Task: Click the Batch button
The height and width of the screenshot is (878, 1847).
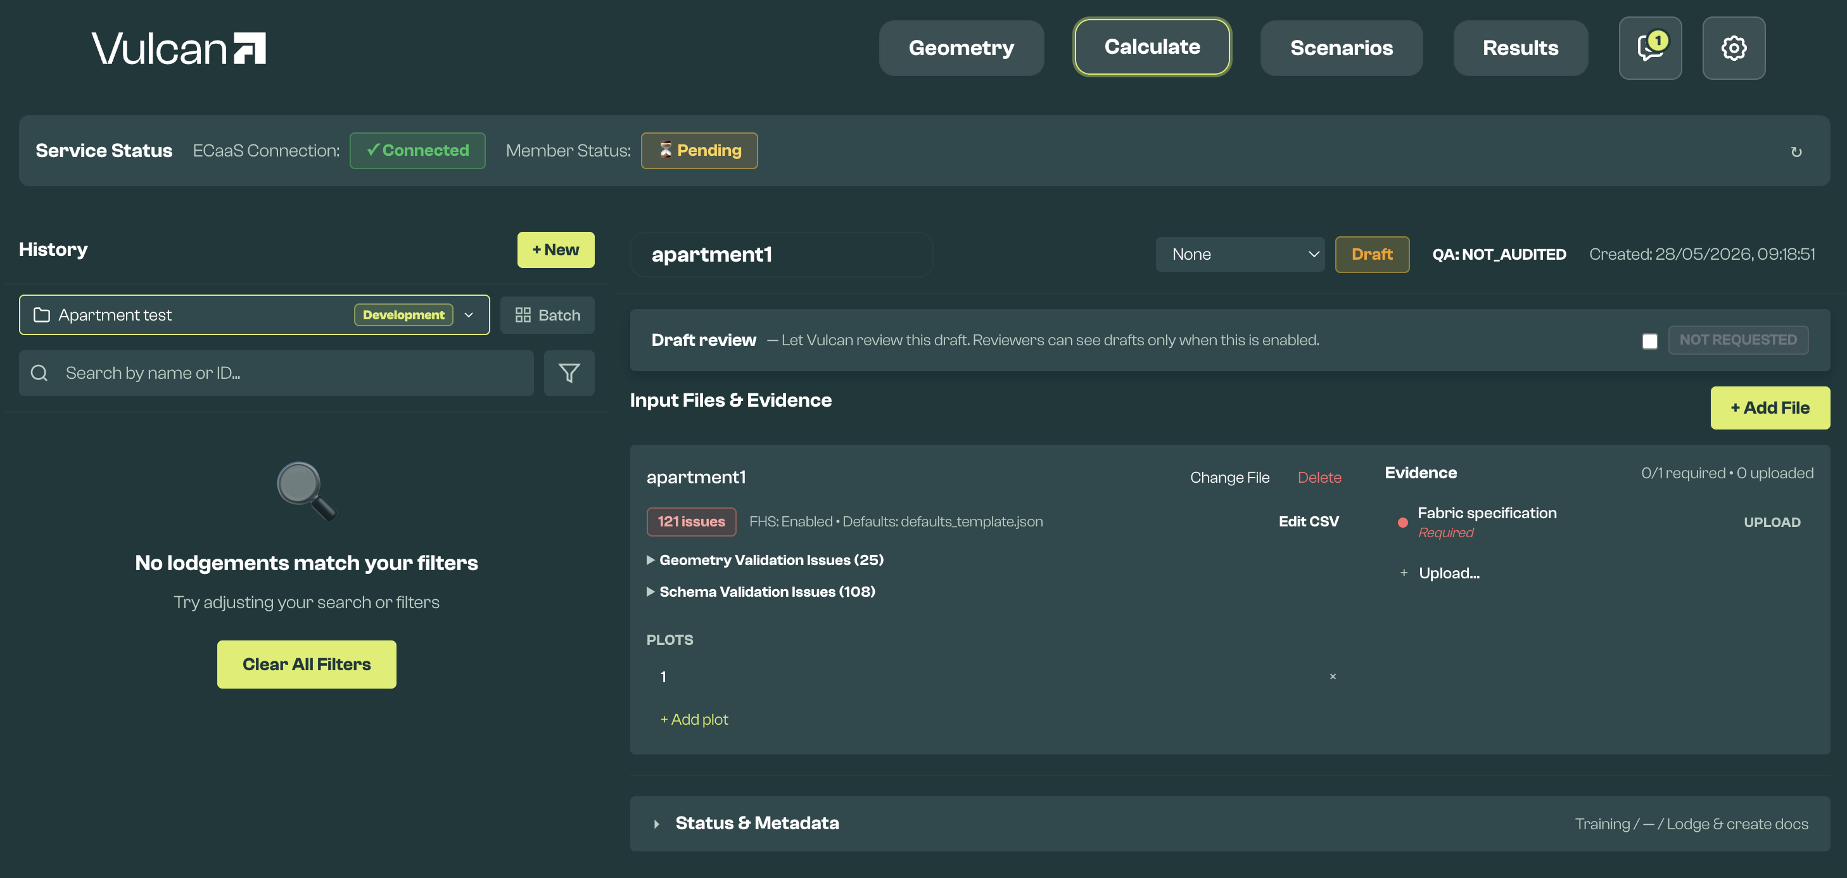Action: [547, 315]
